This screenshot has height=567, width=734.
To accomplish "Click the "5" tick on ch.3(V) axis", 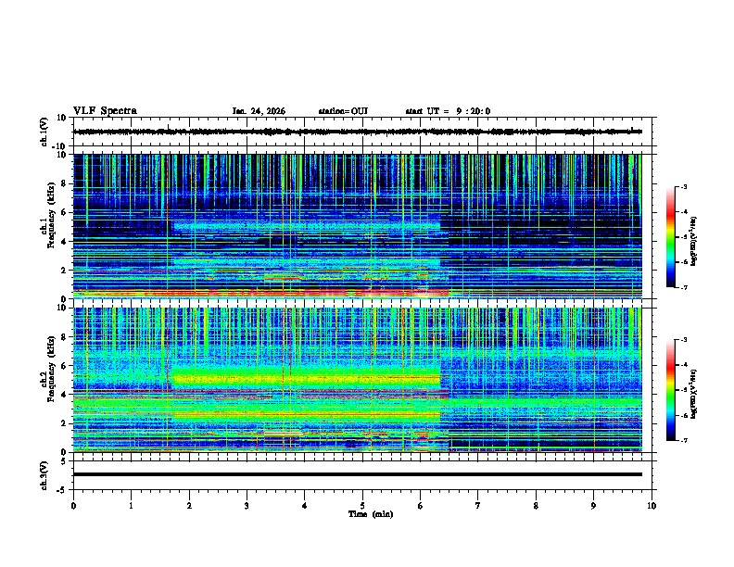I will point(64,460).
